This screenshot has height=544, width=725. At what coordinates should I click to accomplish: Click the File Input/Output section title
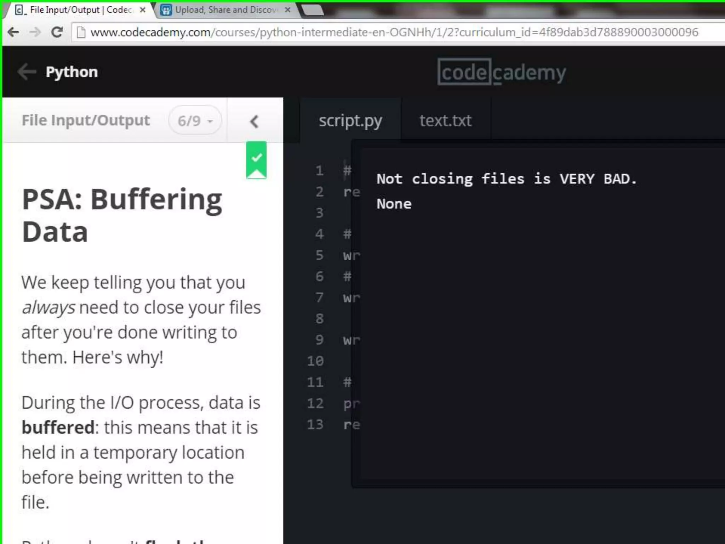tap(86, 120)
